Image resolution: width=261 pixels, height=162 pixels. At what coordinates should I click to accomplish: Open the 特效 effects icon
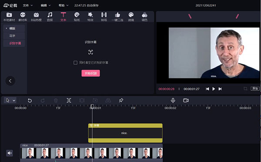coord(90,17)
